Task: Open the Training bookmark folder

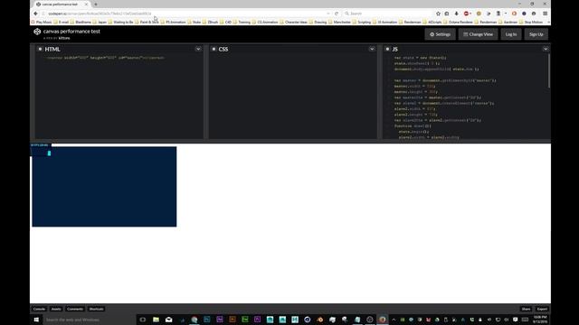Action: coord(242,22)
